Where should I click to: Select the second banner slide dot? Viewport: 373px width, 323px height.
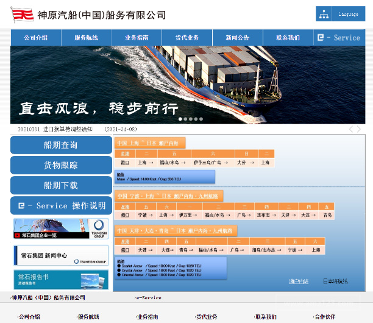pyautogui.click(x=185, y=119)
